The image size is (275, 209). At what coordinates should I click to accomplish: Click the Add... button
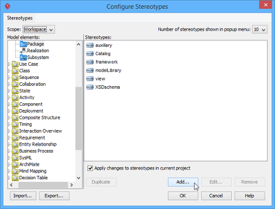(183, 182)
